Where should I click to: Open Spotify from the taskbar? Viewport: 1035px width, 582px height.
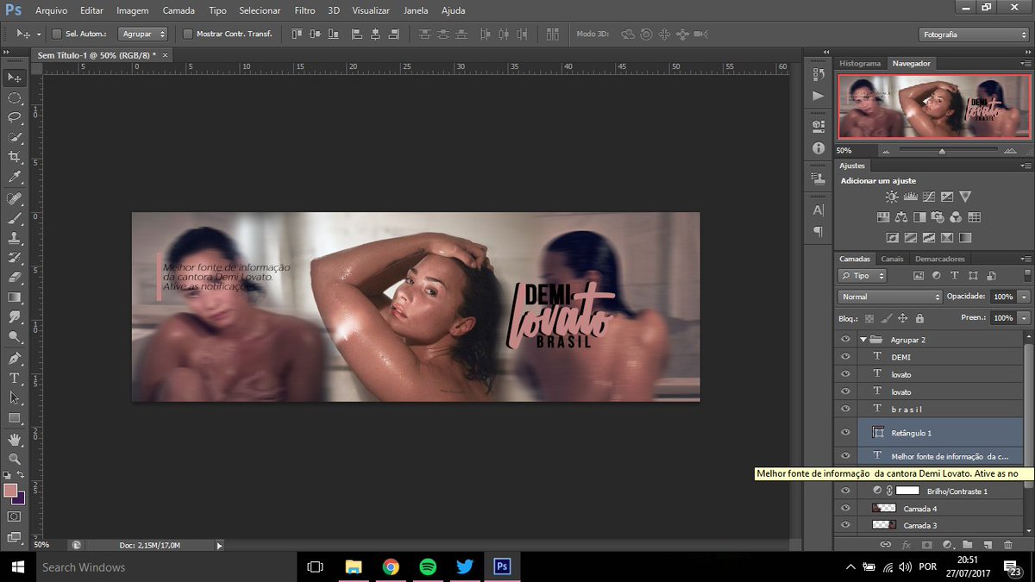[x=428, y=567]
